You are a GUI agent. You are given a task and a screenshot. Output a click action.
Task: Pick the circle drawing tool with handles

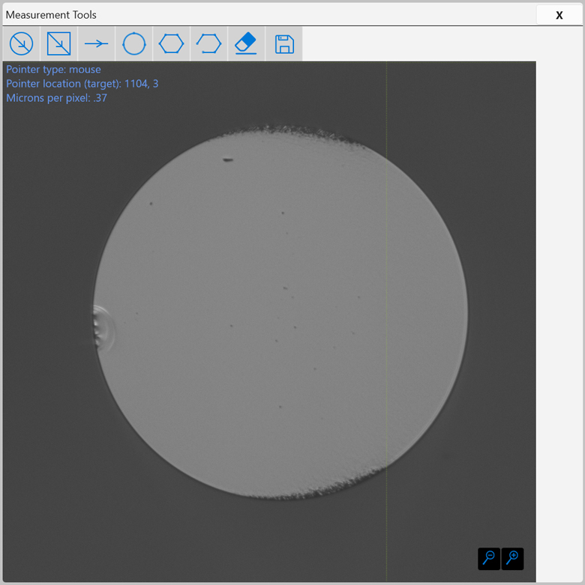134,44
